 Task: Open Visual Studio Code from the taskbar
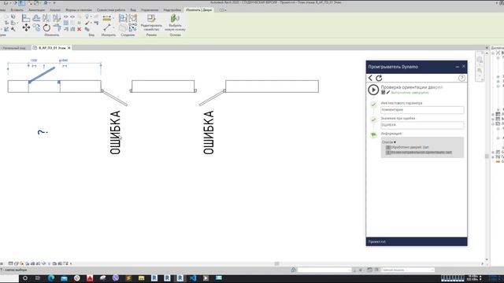click(193, 277)
